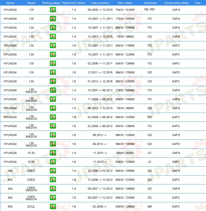Viewport: 206px width, 211px height.
Task: Select 'G4FD' engine code in I 30 12.2011 -> 12.2016 row
Action: (176, 72)
